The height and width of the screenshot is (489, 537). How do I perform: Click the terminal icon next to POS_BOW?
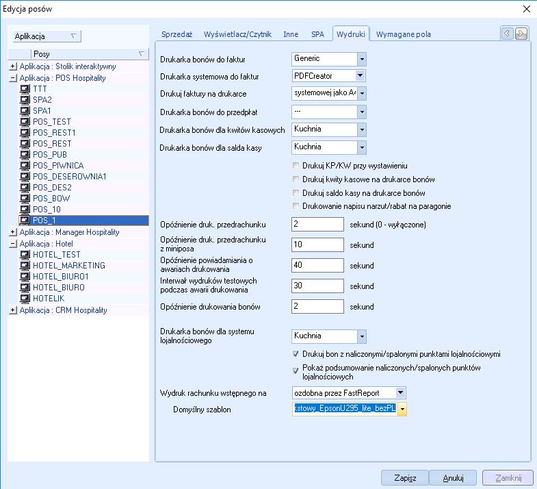[x=25, y=199]
